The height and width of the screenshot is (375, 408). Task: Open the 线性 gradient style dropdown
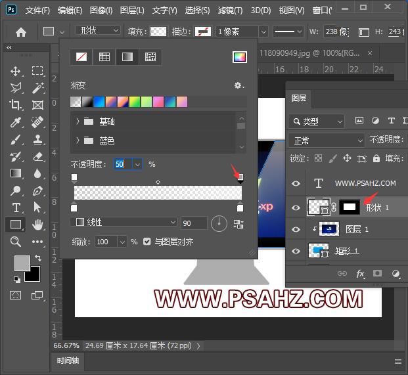click(x=124, y=223)
